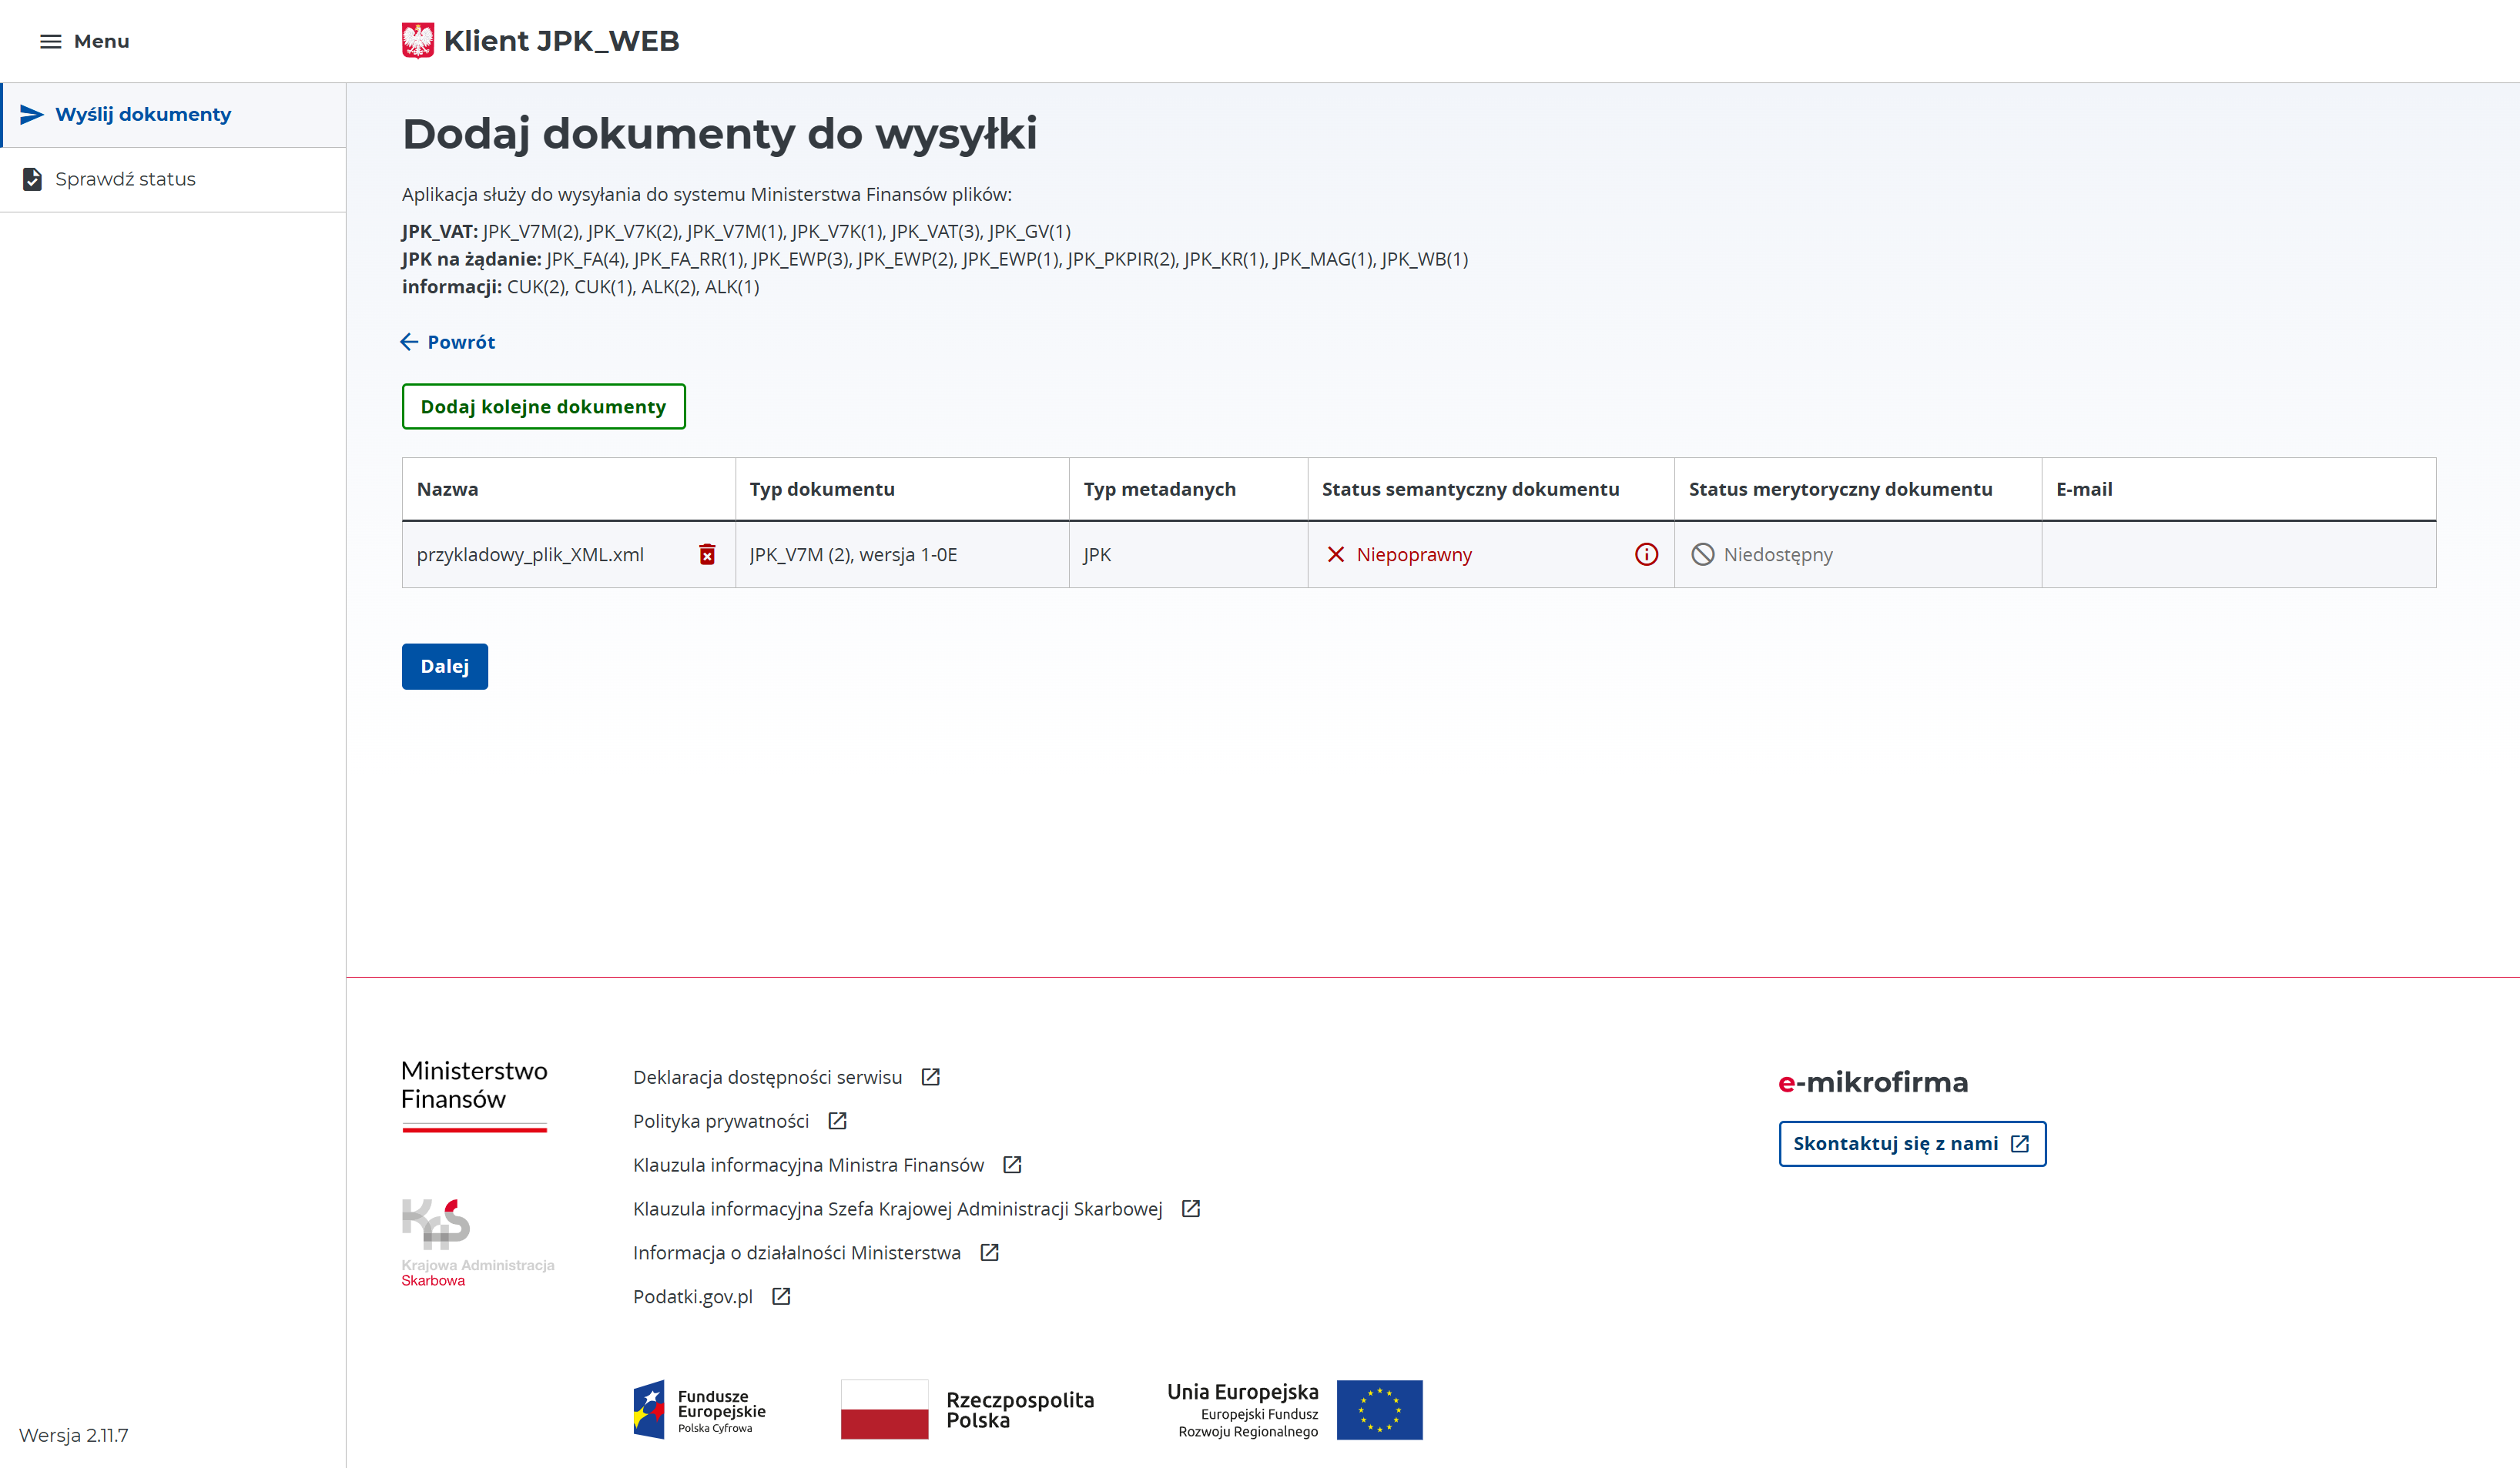
Task: Click Skontaktuj się z nami button
Action: click(x=1912, y=1144)
